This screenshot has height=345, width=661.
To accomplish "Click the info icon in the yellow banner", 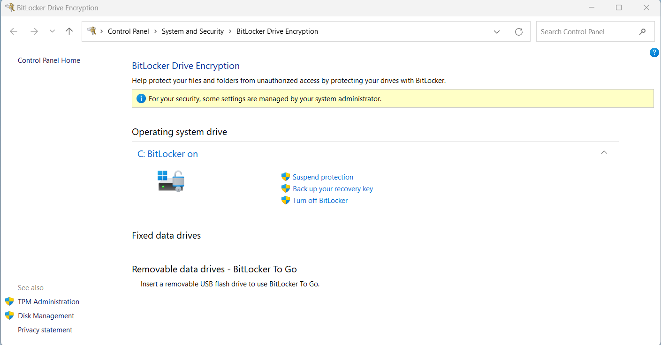I will [141, 98].
